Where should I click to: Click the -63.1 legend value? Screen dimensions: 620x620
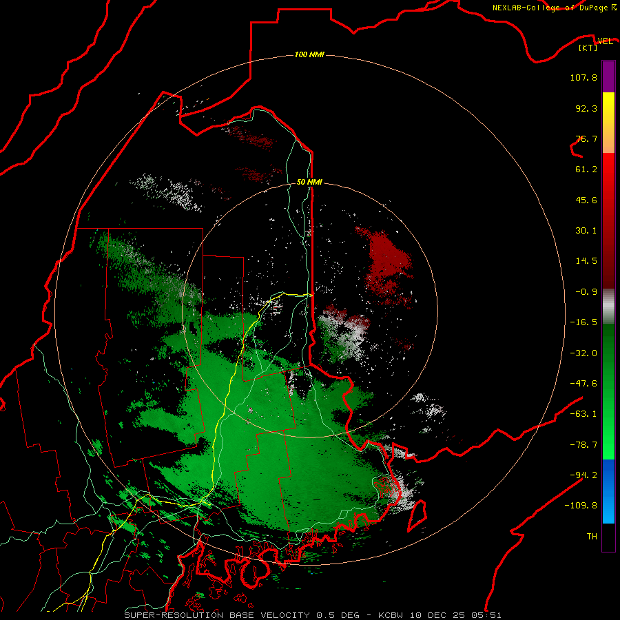coord(583,414)
